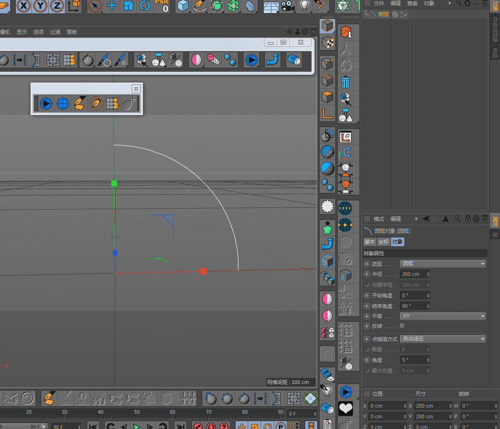Click frame 50 on the timeline ruler

click(137, 412)
